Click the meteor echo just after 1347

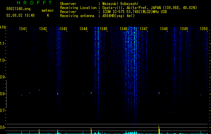(159, 93)
